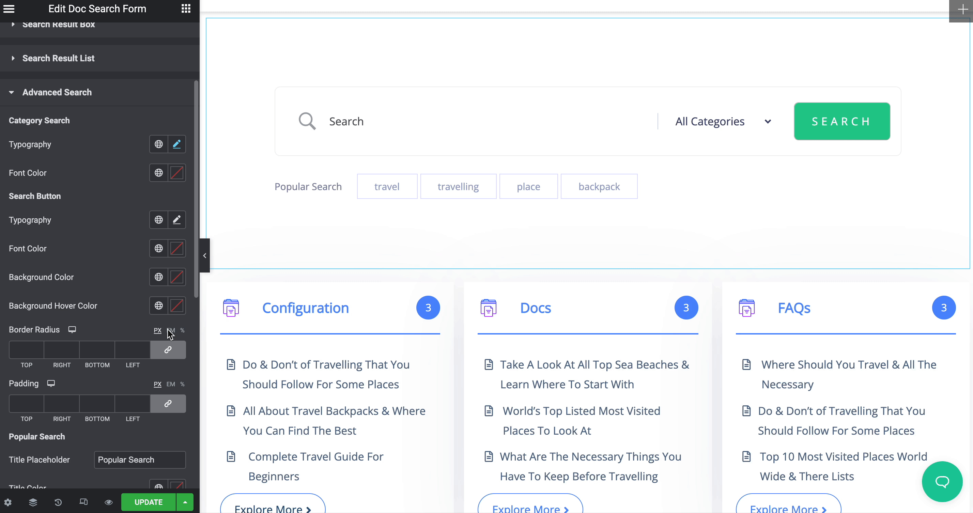Image resolution: width=973 pixels, height=513 pixels.
Task: Select the travelling popular search tag
Action: [x=458, y=187]
